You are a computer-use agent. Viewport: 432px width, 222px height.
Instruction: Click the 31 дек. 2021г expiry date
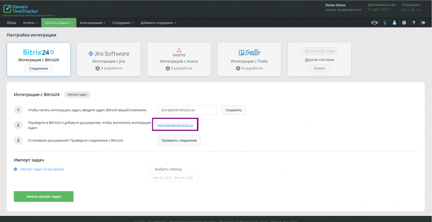tap(378, 9)
